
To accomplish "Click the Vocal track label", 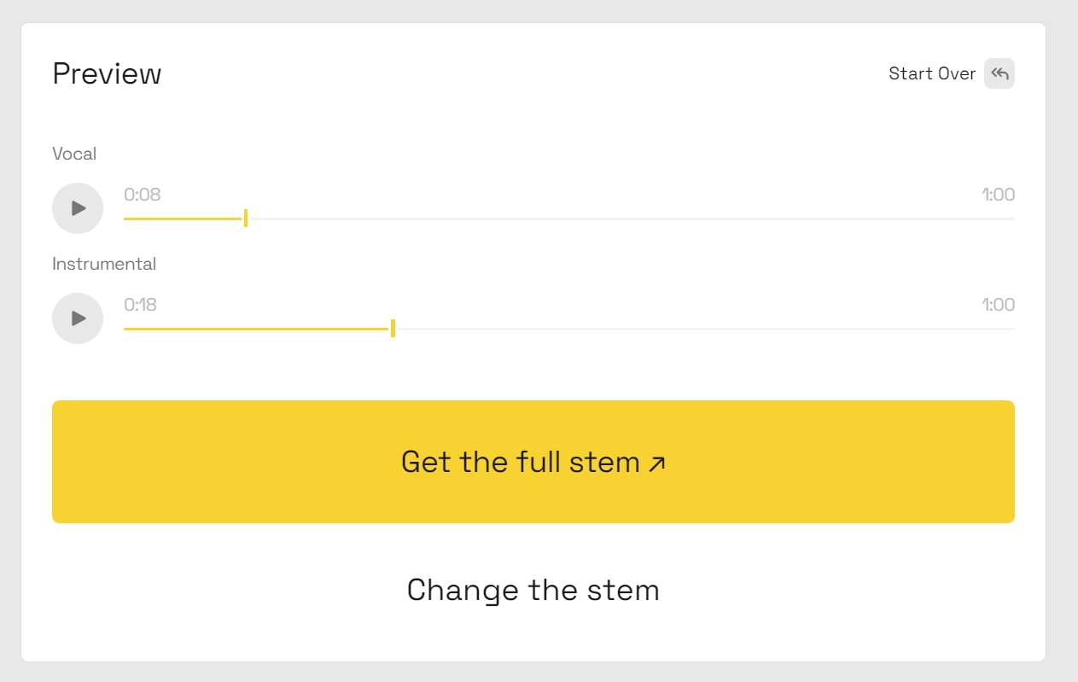I will pyautogui.click(x=74, y=154).
